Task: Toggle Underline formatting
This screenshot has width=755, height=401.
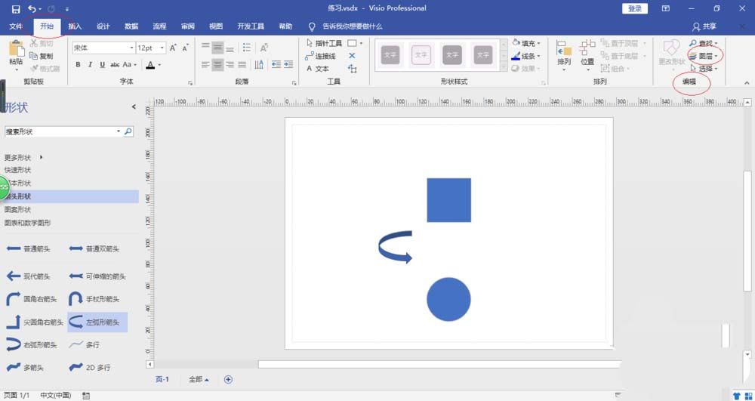Action: (102, 64)
